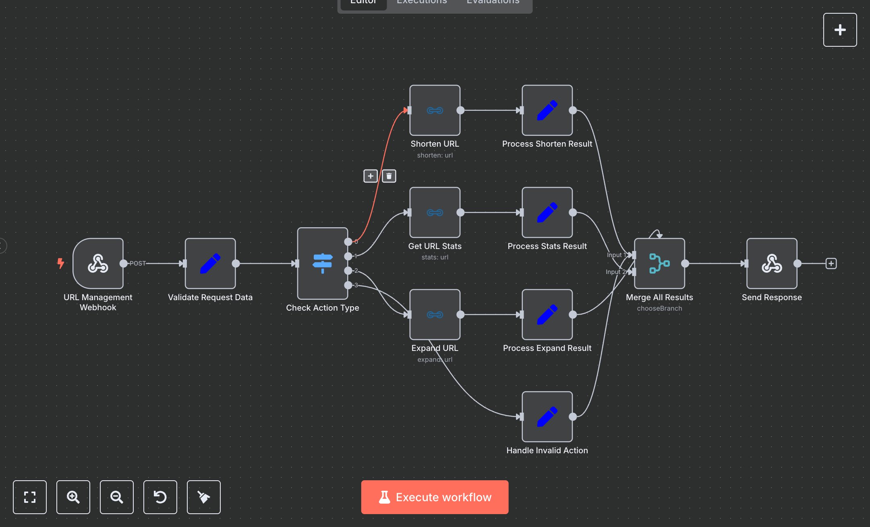Click the Merge All Results node icon

tap(659, 263)
